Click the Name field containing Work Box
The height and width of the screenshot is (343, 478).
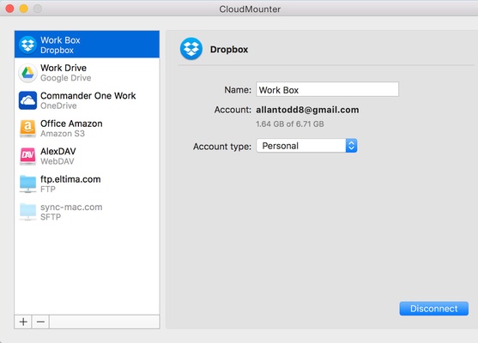(x=327, y=89)
